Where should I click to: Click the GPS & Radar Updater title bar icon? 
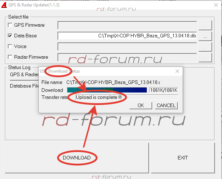3,5
